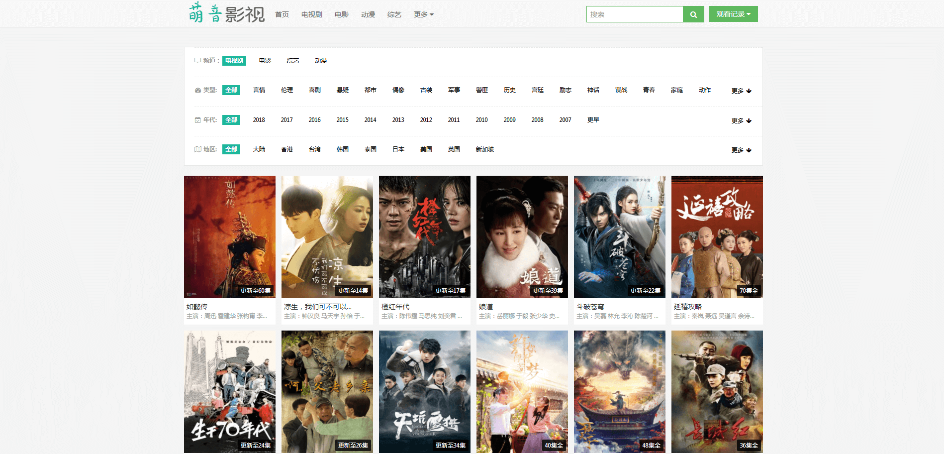Open 电视剧 in the top navigation bar
The height and width of the screenshot is (454, 944).
click(312, 14)
